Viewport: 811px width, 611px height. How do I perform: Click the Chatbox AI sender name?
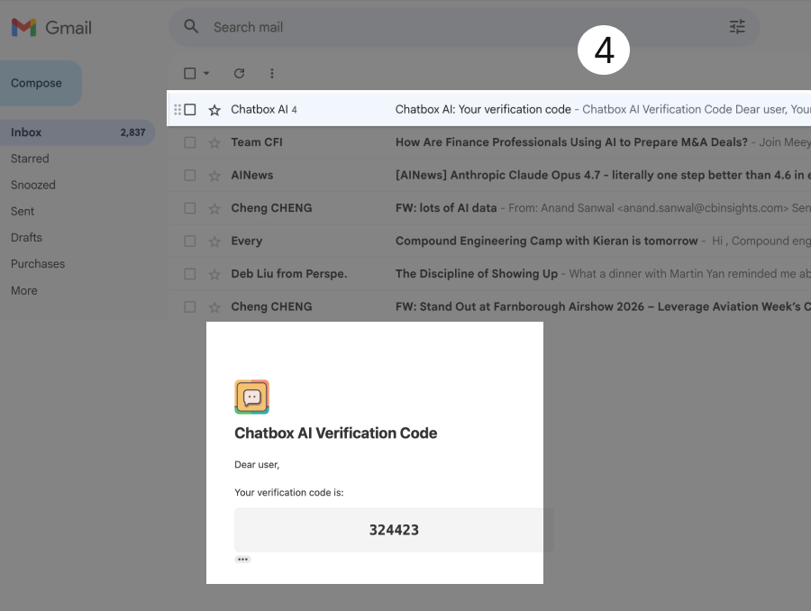point(260,110)
